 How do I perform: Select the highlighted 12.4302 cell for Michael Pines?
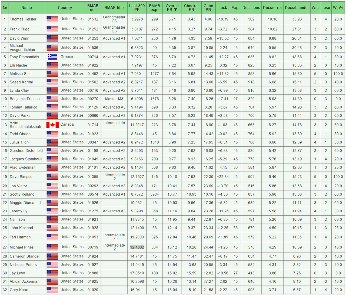[137, 247]
